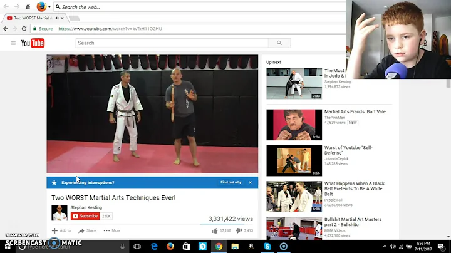Click the star icon on the interruptions banner
The image size is (451, 253).
(54, 183)
